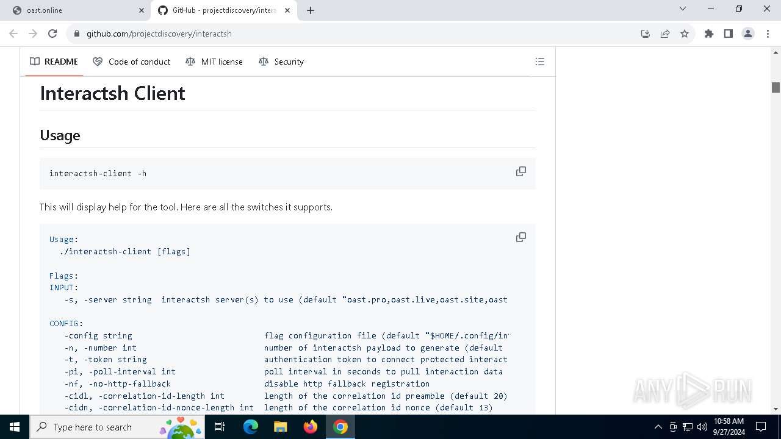Click the Chrome taskbar icon
This screenshot has height=439, width=781.
pyautogui.click(x=340, y=427)
